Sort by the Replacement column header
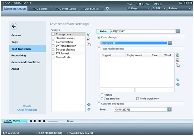 coord(137,55)
